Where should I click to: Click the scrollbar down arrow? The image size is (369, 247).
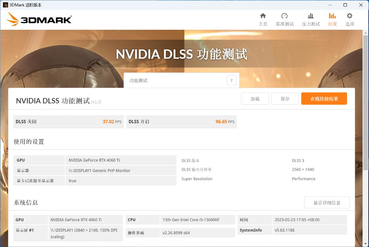point(365,244)
